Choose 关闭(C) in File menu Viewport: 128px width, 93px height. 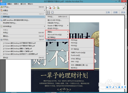(x=23, y=33)
